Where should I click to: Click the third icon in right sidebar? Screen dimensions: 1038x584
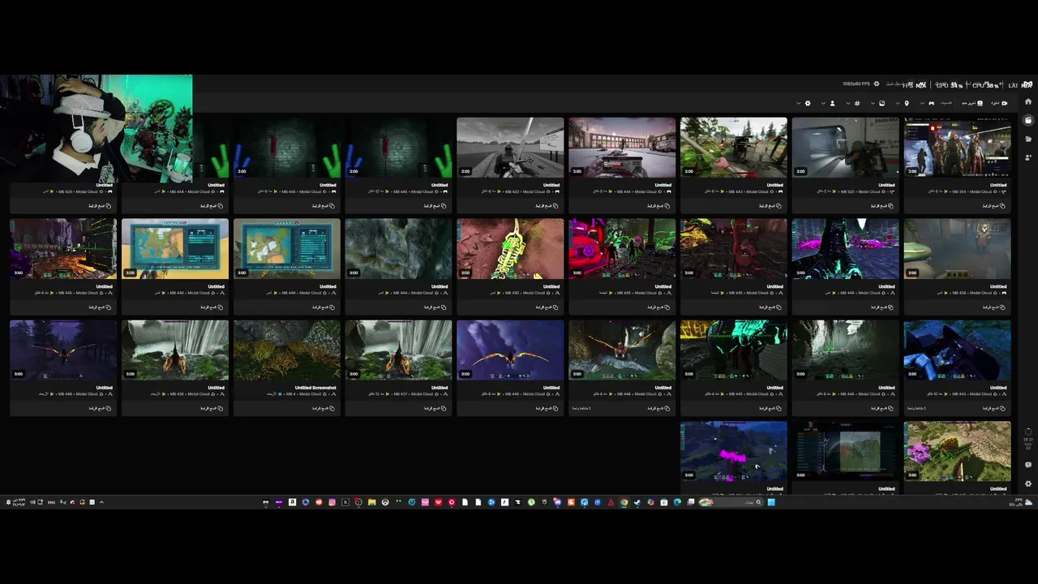point(1028,139)
